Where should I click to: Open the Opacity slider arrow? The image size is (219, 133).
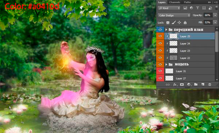(215, 15)
